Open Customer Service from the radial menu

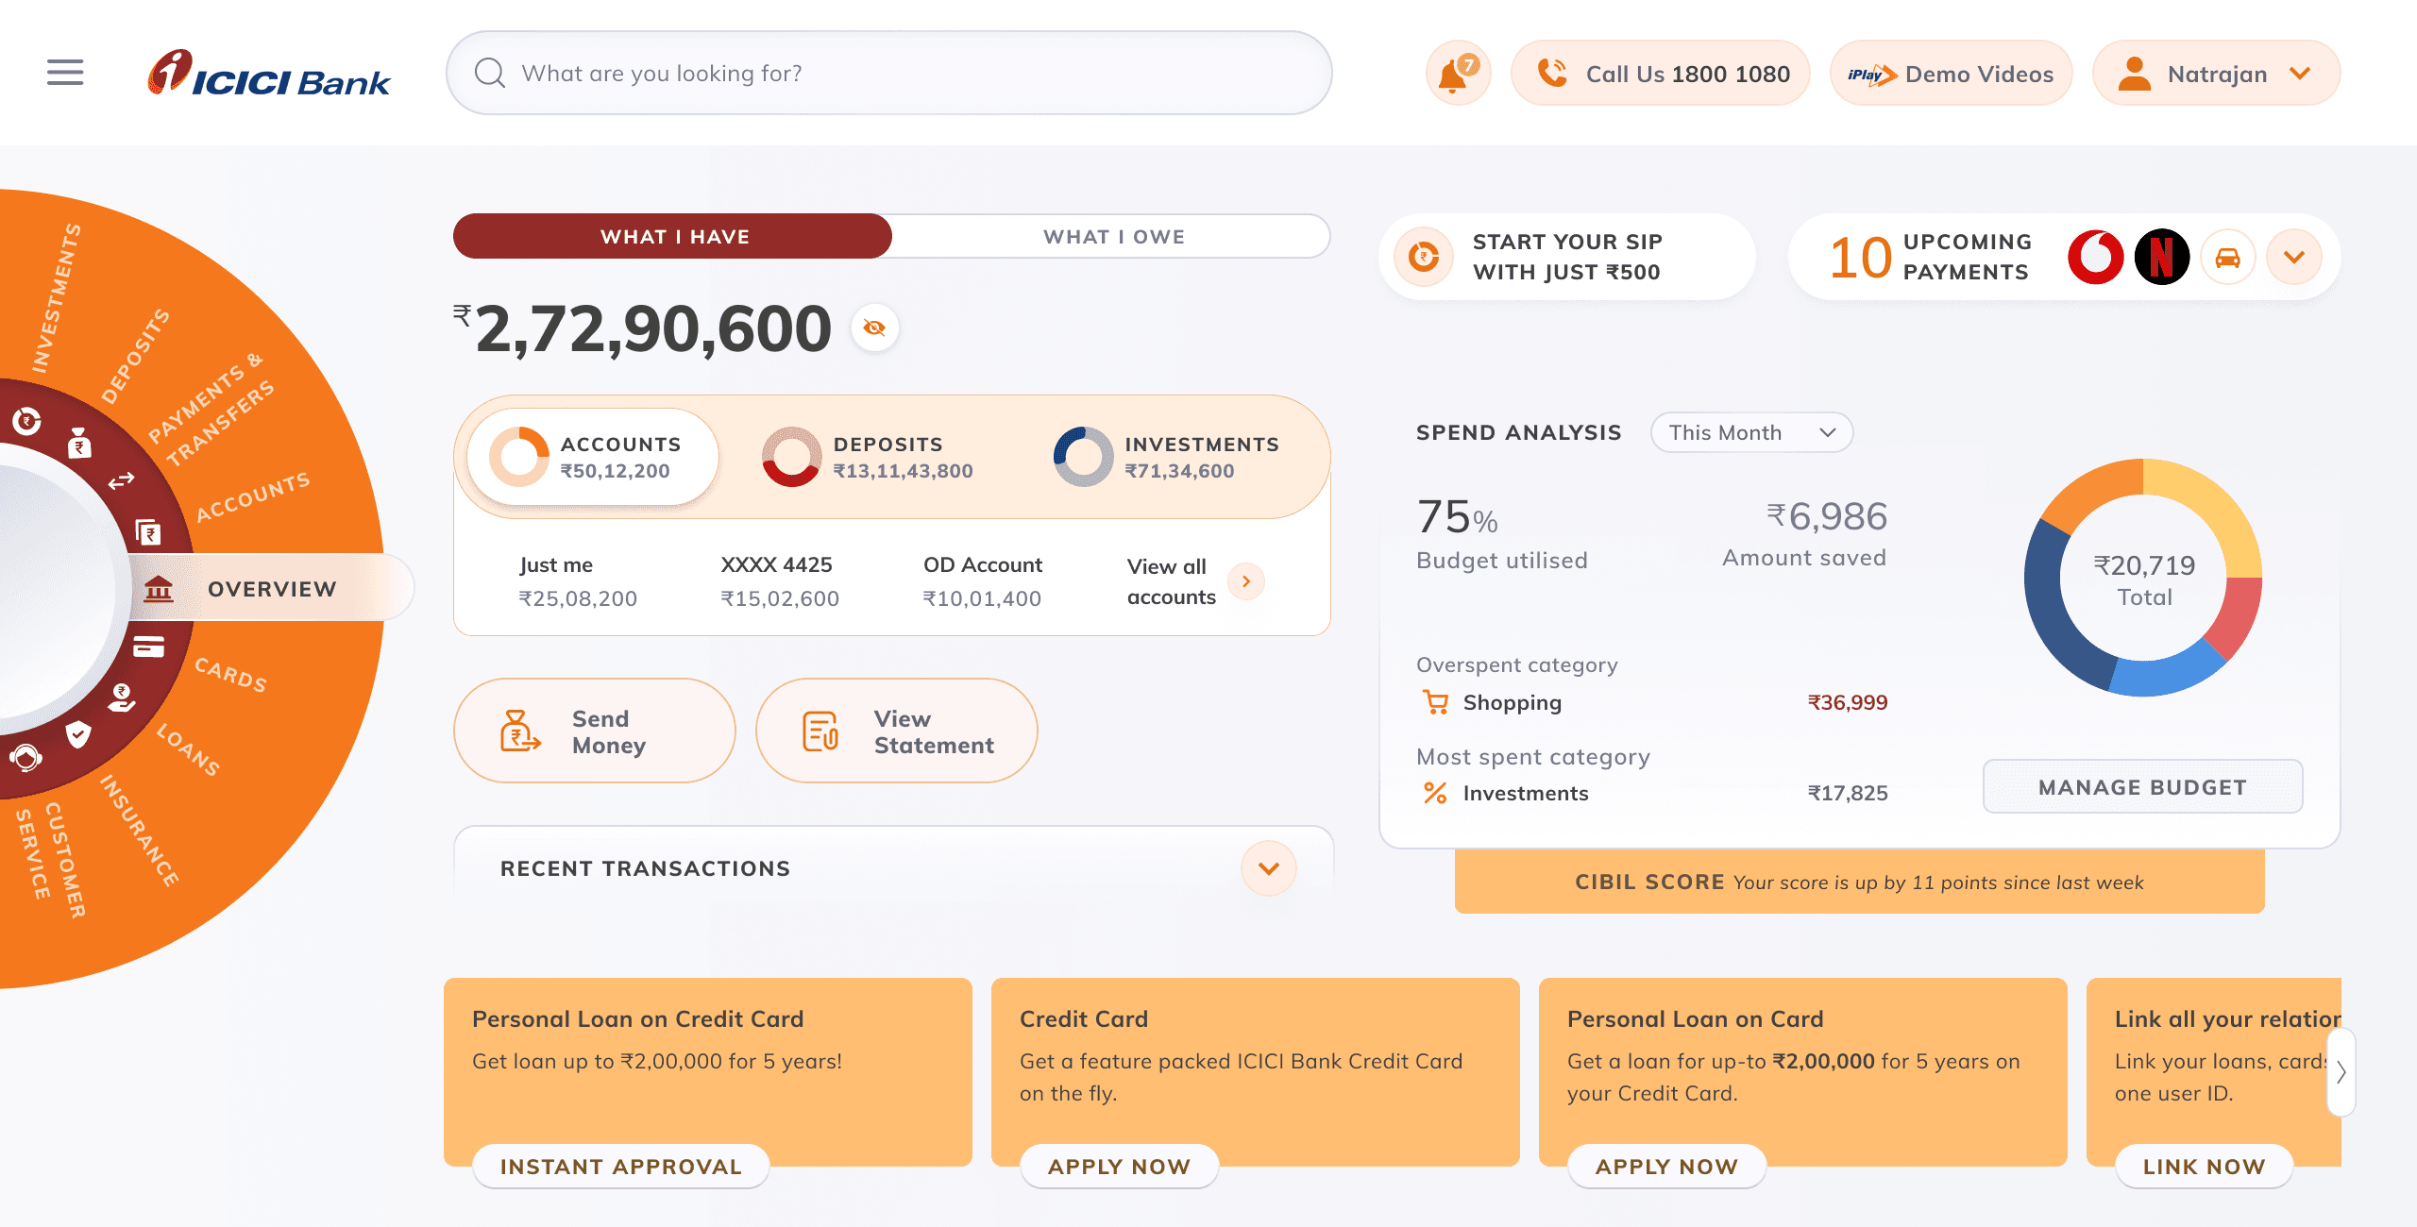[26, 755]
